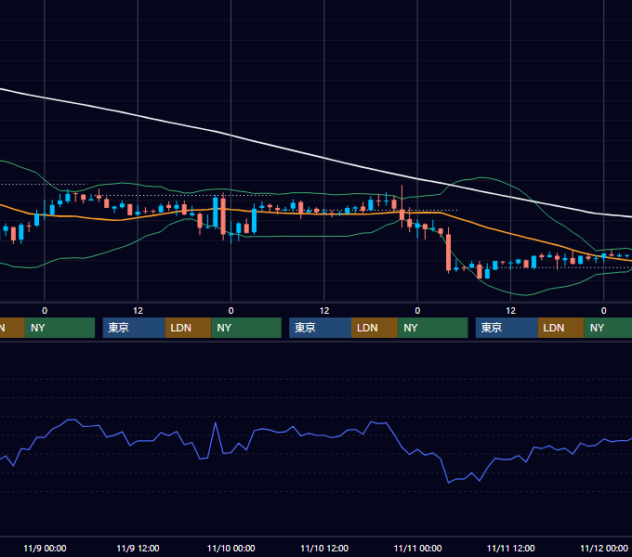
Task: Select the LDN session block before 11/10 00:00
Action: coord(189,328)
